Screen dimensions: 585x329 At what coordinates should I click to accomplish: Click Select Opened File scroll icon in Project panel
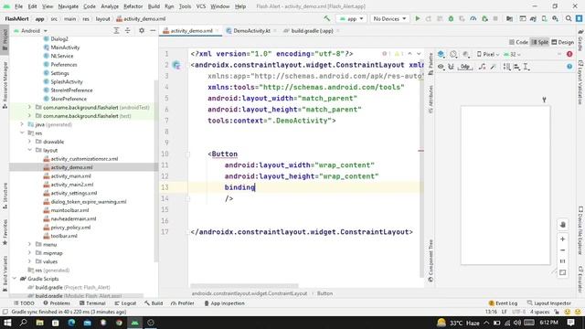pos(116,30)
